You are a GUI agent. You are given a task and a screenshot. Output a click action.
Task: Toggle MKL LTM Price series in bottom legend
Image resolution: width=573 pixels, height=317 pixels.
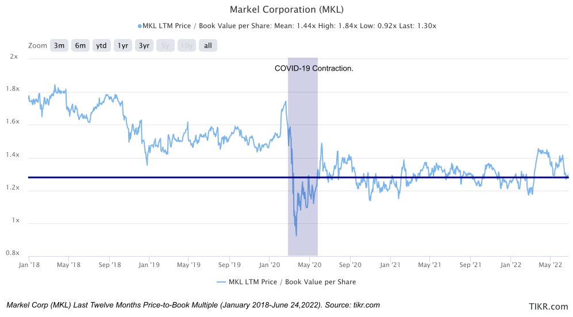coord(292,282)
